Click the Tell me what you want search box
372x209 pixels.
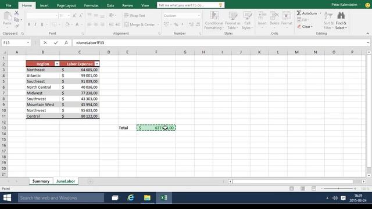191,5
